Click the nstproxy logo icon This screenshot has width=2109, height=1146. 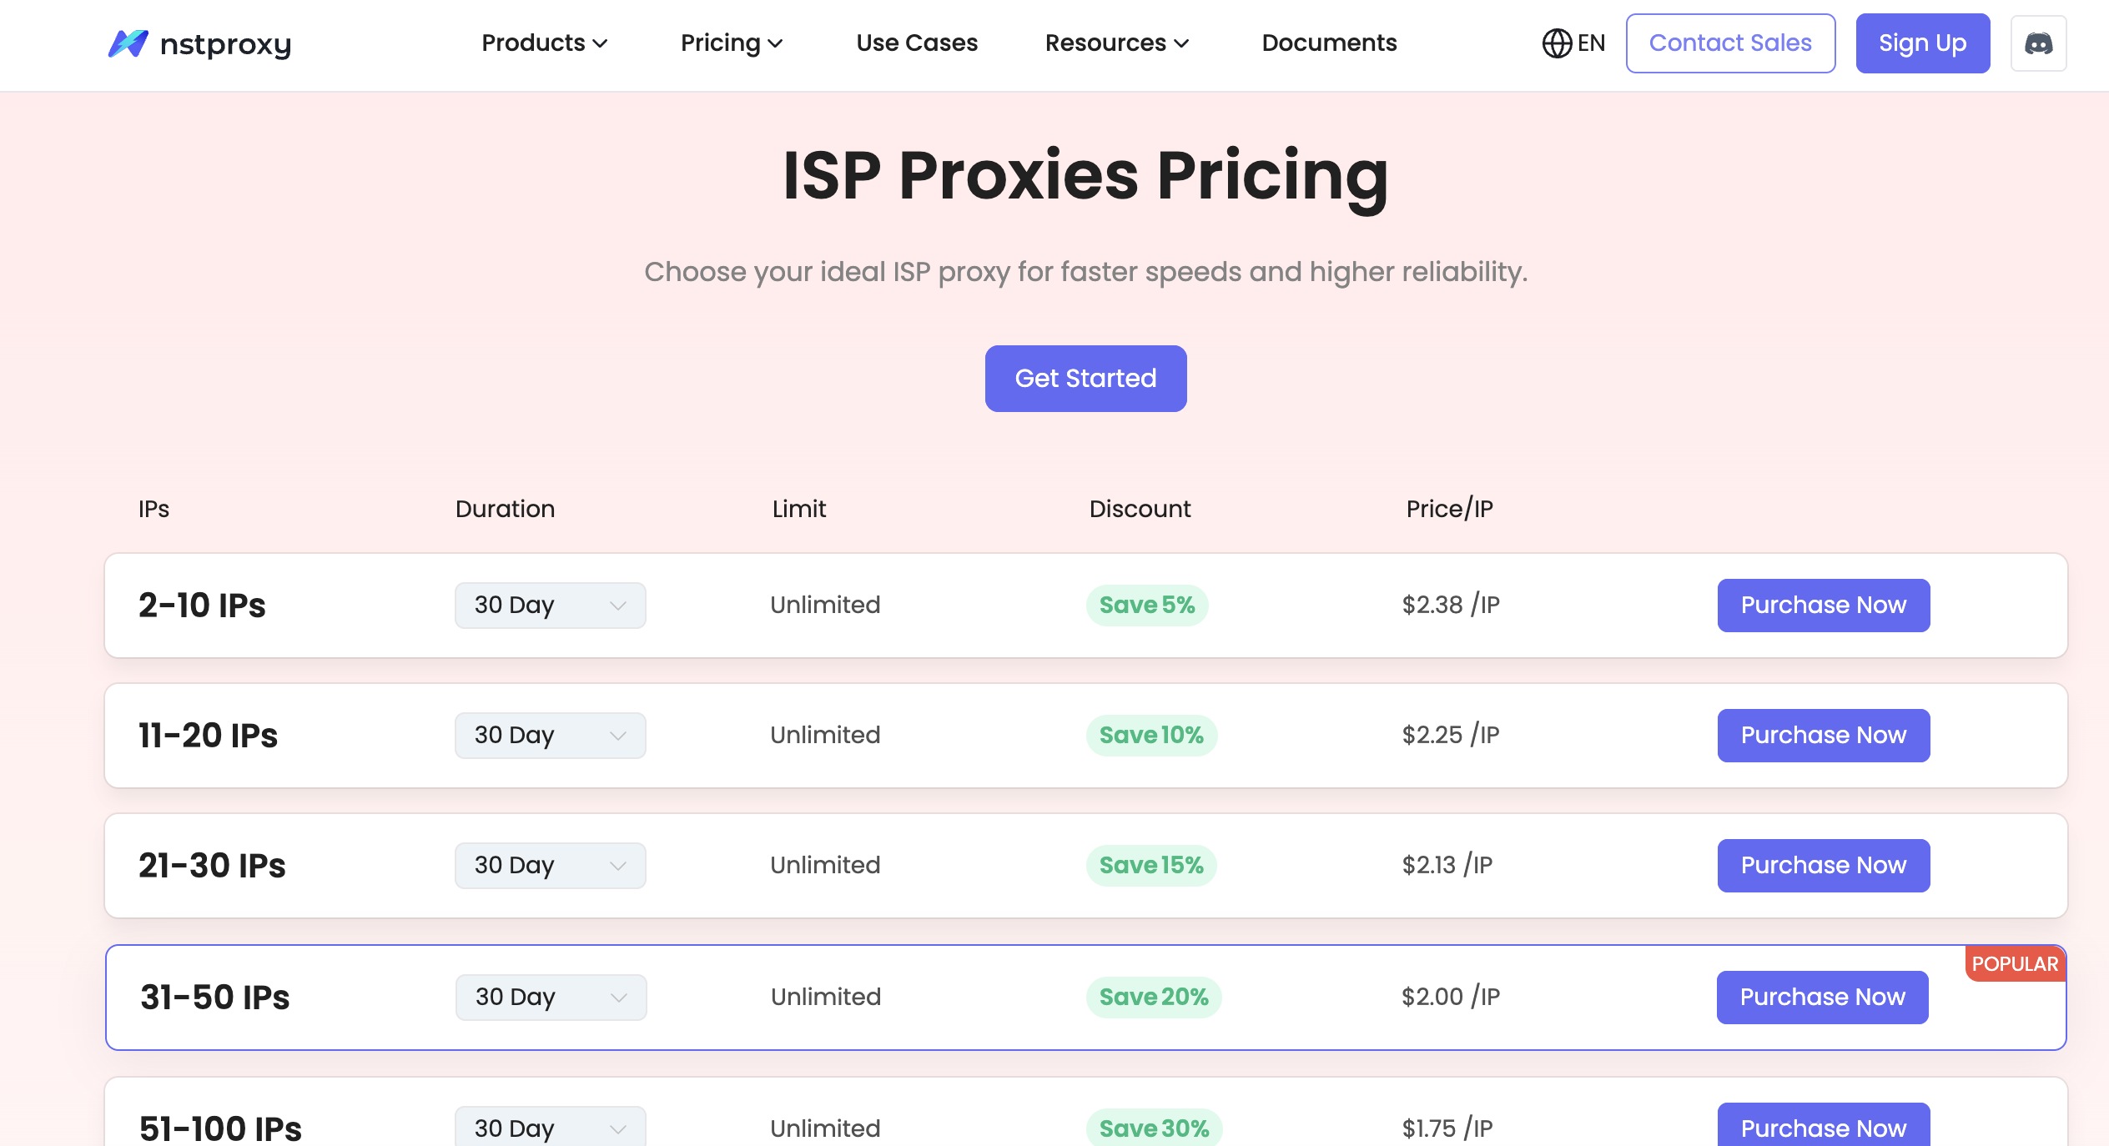tap(128, 43)
